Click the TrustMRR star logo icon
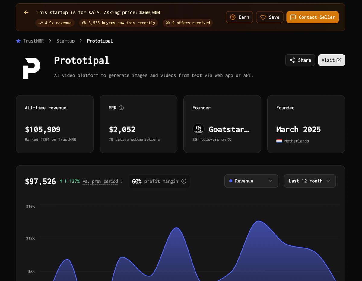Screen dimensions: 362x281 [x=18, y=41]
